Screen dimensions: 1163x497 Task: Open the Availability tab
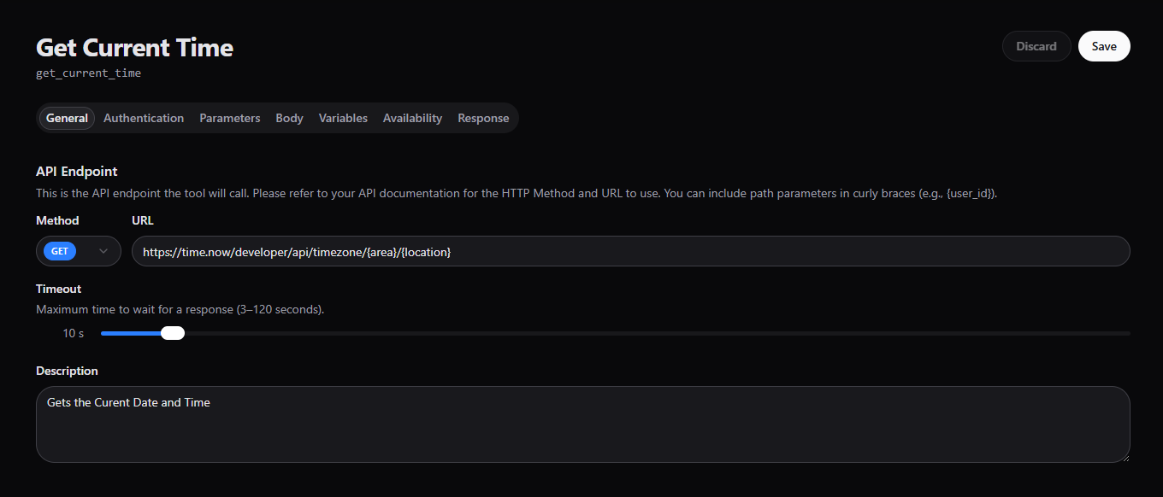point(412,119)
